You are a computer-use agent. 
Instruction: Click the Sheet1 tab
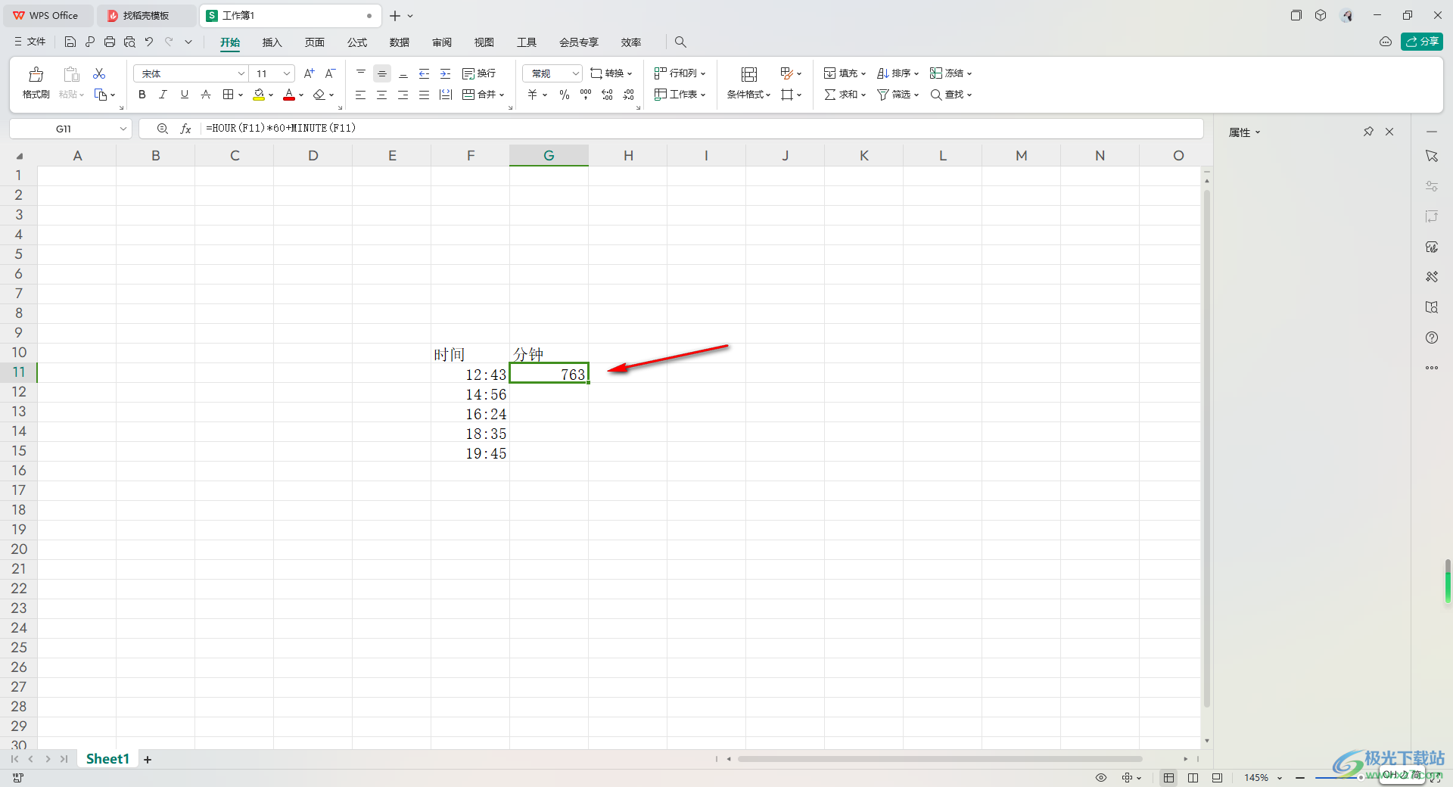[x=107, y=759]
